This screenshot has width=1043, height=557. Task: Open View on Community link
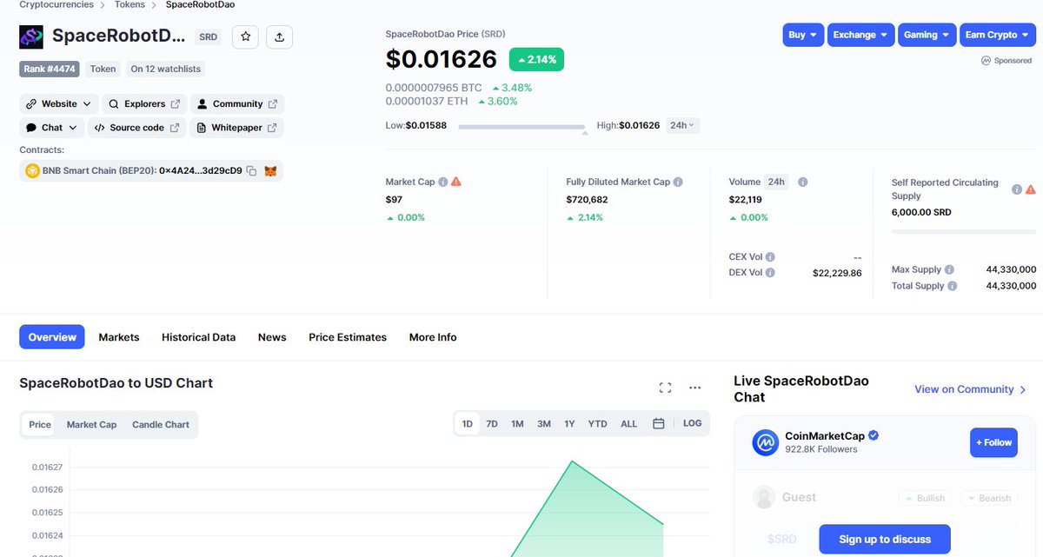pos(965,389)
